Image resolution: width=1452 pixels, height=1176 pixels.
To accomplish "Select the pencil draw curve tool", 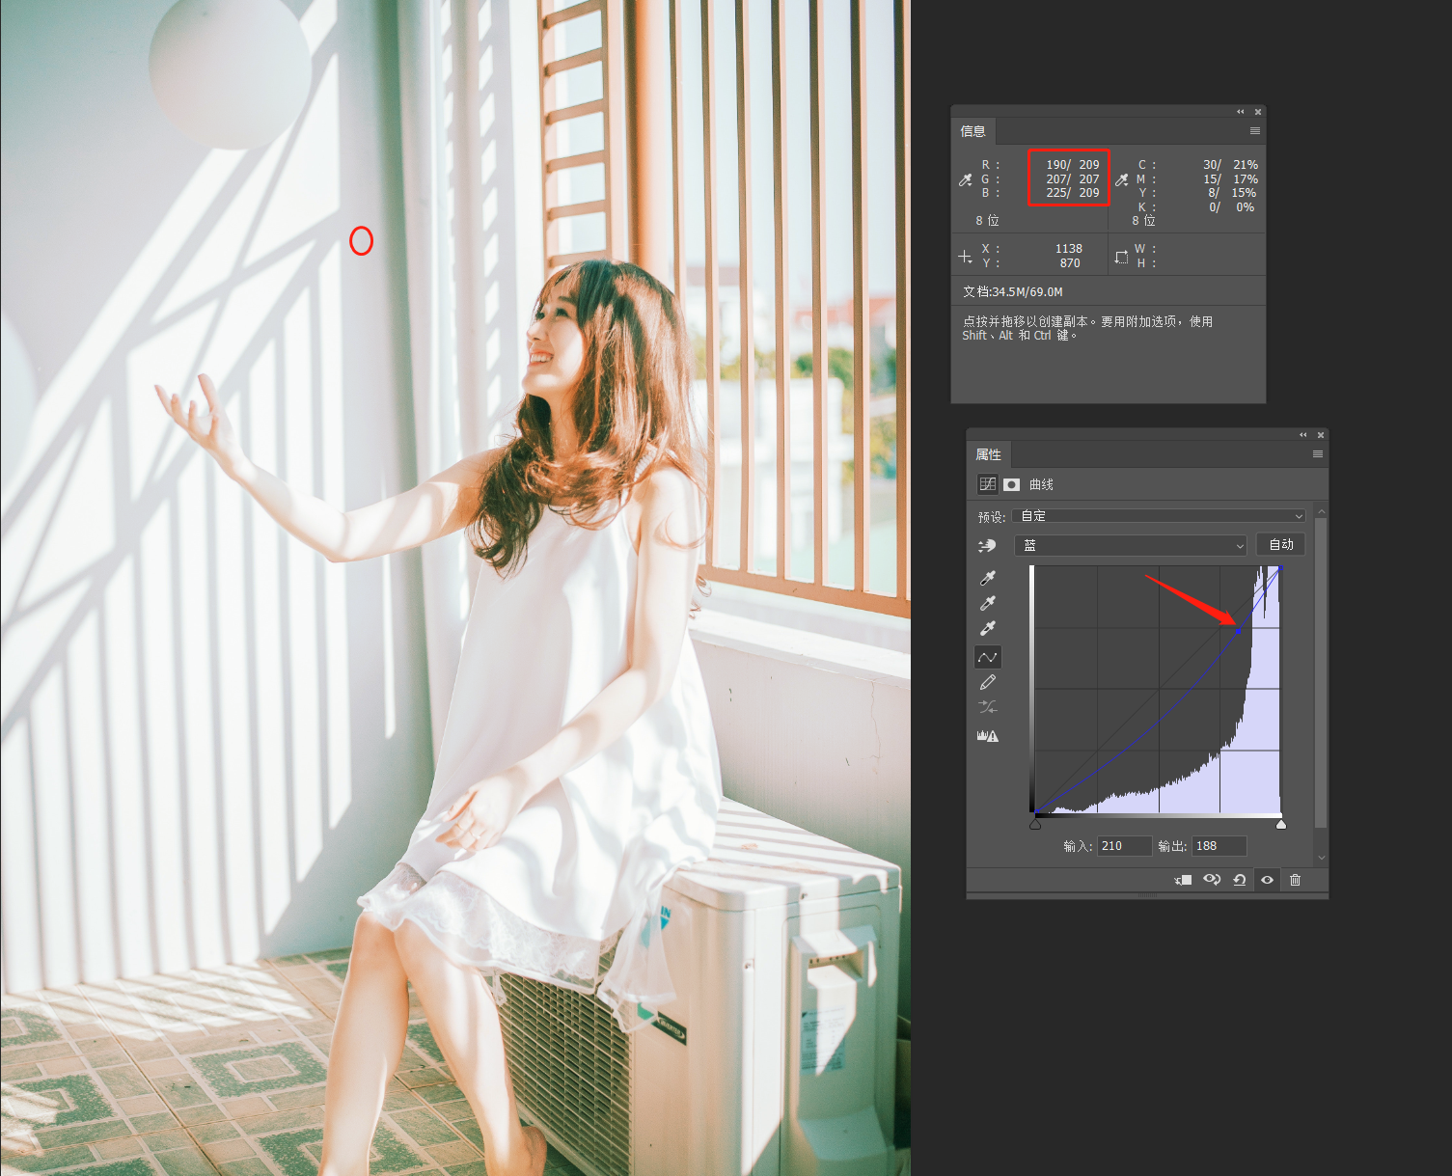I will coord(987,682).
